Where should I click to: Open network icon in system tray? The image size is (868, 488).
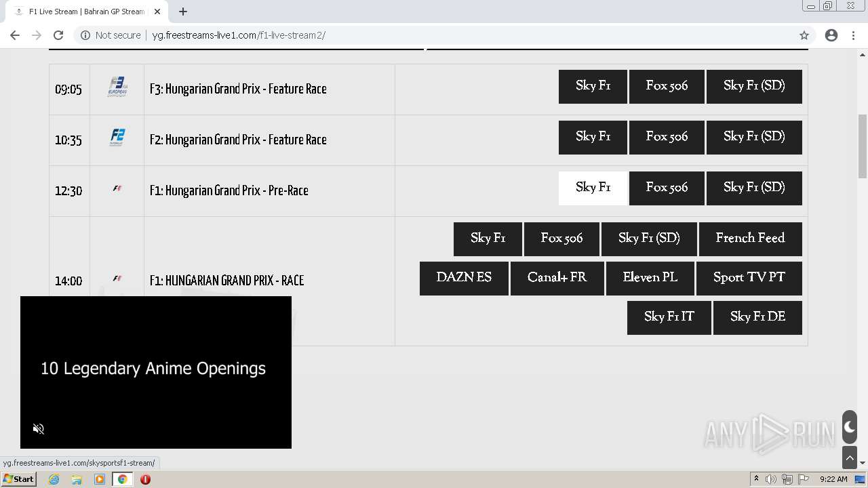(787, 479)
